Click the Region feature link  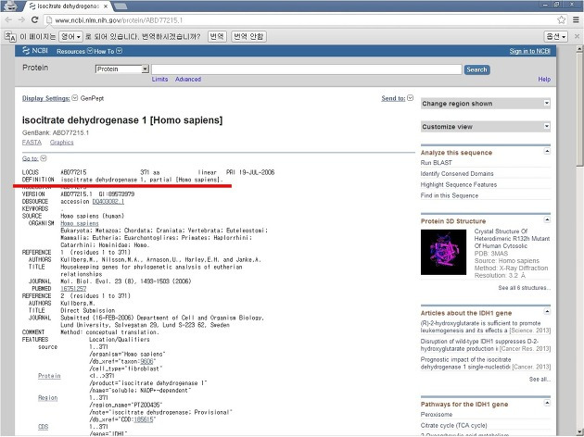click(x=47, y=398)
